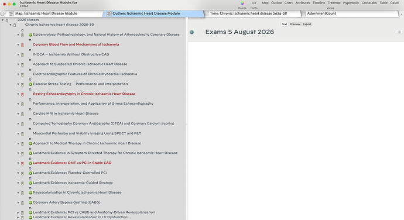Click the teal note color badge beside the title
The width and height of the screenshot is (404, 220).
[191, 32]
